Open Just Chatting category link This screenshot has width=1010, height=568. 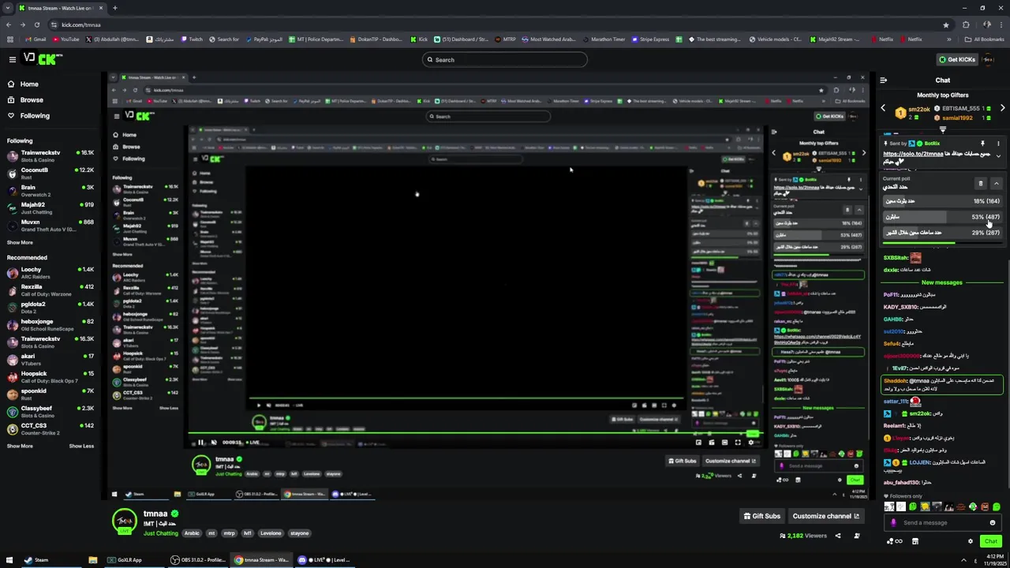point(161,533)
